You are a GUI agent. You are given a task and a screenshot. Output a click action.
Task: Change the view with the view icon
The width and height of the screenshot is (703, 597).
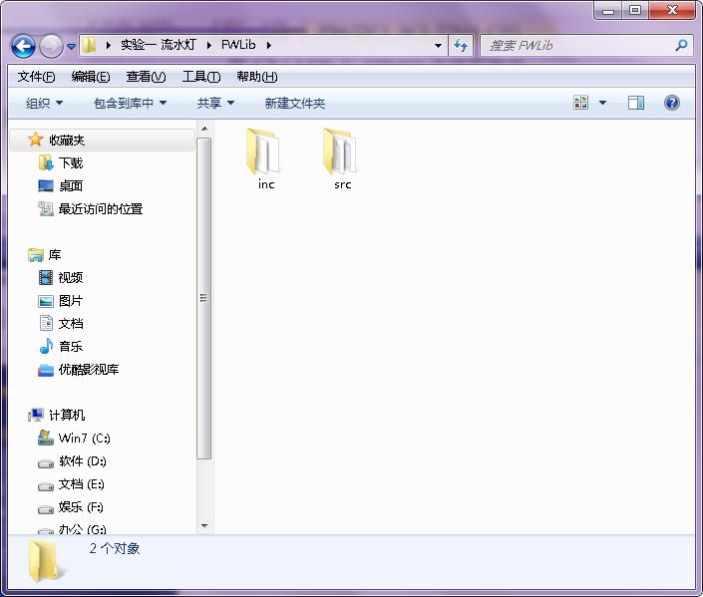tap(581, 103)
